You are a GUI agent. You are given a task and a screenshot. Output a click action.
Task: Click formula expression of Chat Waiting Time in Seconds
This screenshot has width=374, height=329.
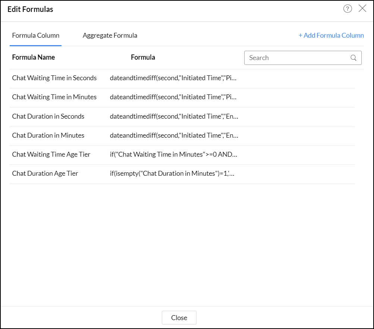(x=173, y=78)
